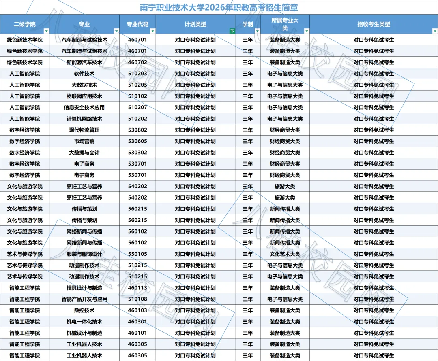Select the code cell 460301
This screenshot has height=361, width=438.
click(137, 322)
